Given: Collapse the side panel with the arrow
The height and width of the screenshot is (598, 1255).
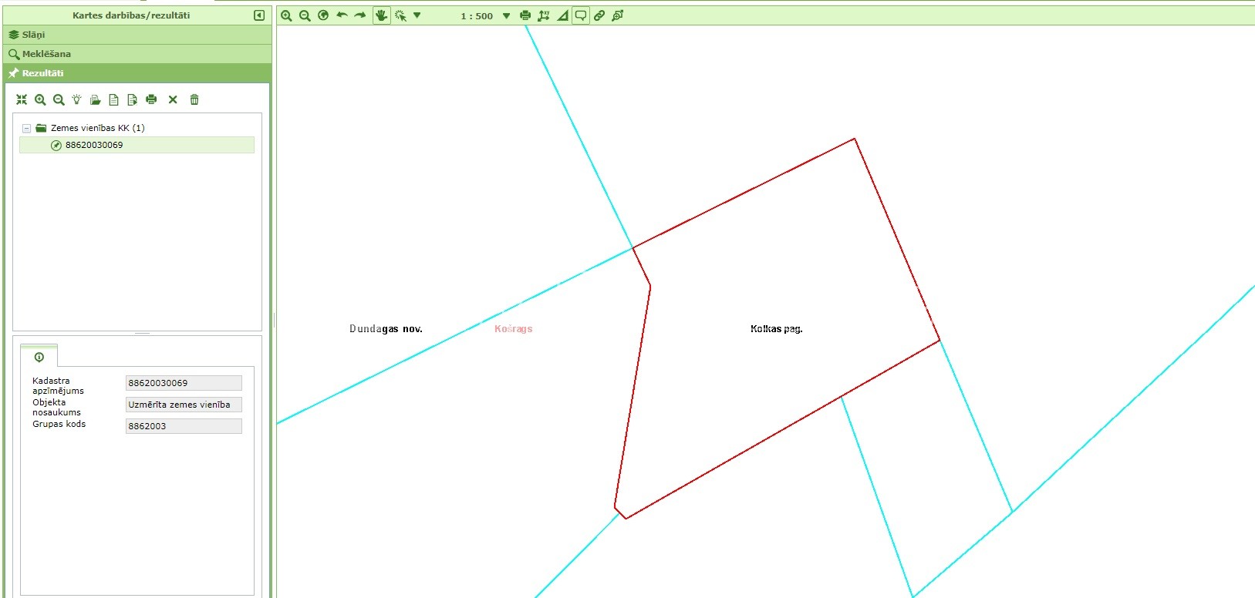Looking at the screenshot, I should (259, 15).
